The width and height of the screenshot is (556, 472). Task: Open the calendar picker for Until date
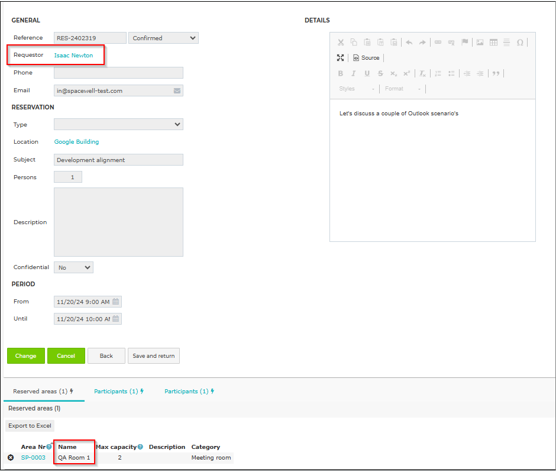(x=115, y=319)
